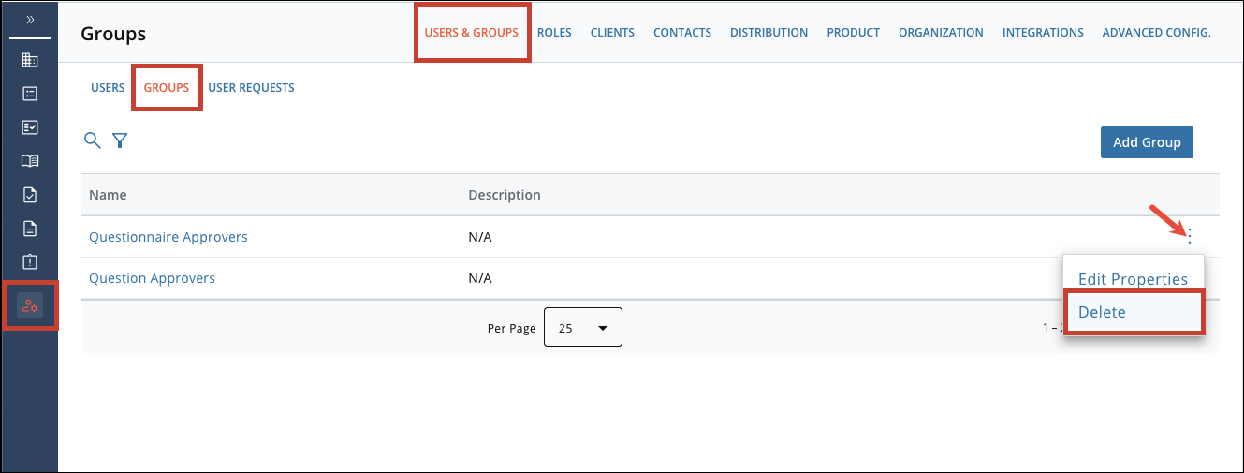Open the document with checkmark sidebar icon
This screenshot has height=473, width=1244.
[x=29, y=195]
